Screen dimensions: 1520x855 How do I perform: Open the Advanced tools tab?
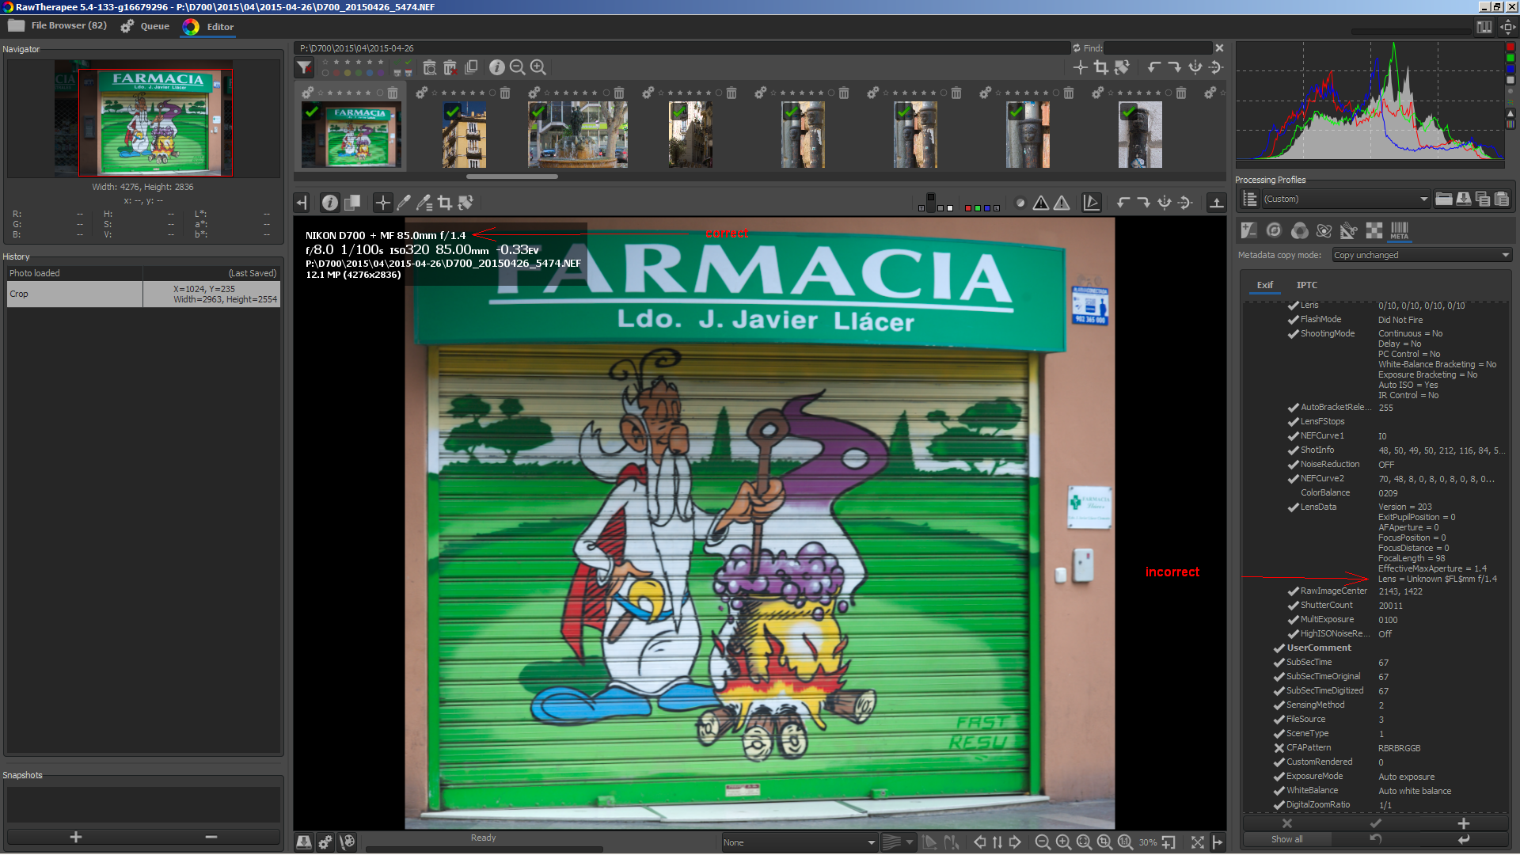[x=1324, y=230]
